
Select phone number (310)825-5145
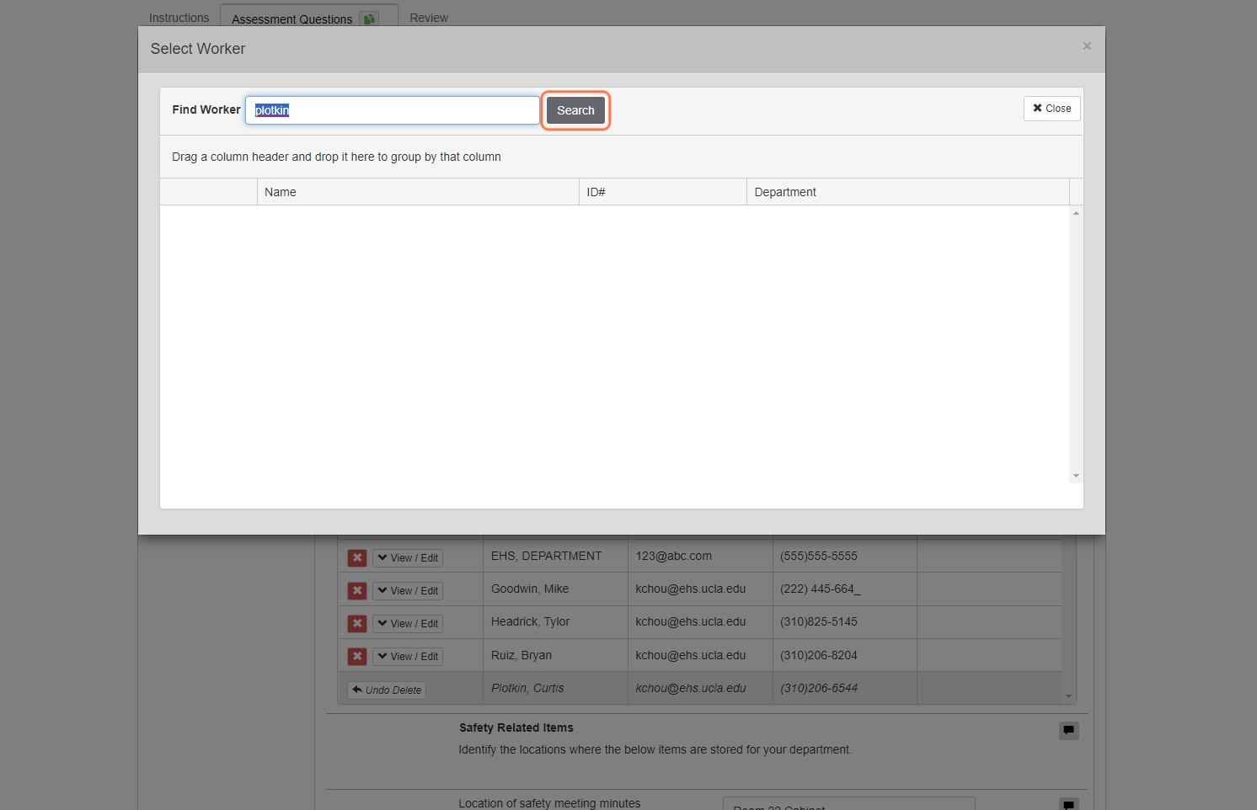tap(818, 621)
